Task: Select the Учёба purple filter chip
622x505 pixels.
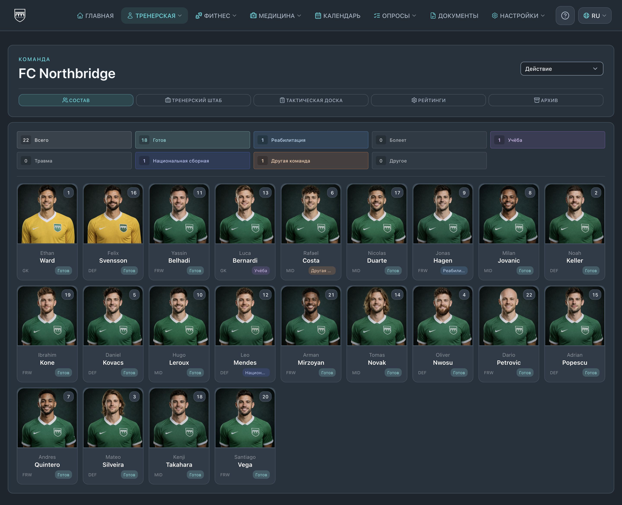Action: [x=548, y=140]
